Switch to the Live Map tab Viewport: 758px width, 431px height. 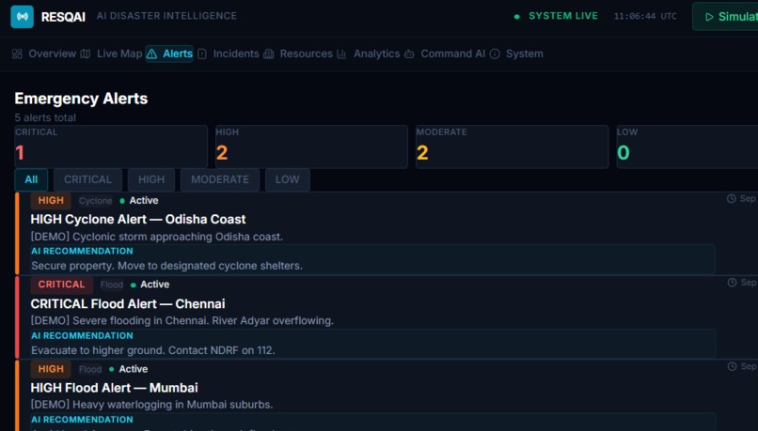pyautogui.click(x=111, y=54)
